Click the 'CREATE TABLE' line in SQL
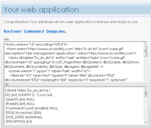 click(27, 91)
